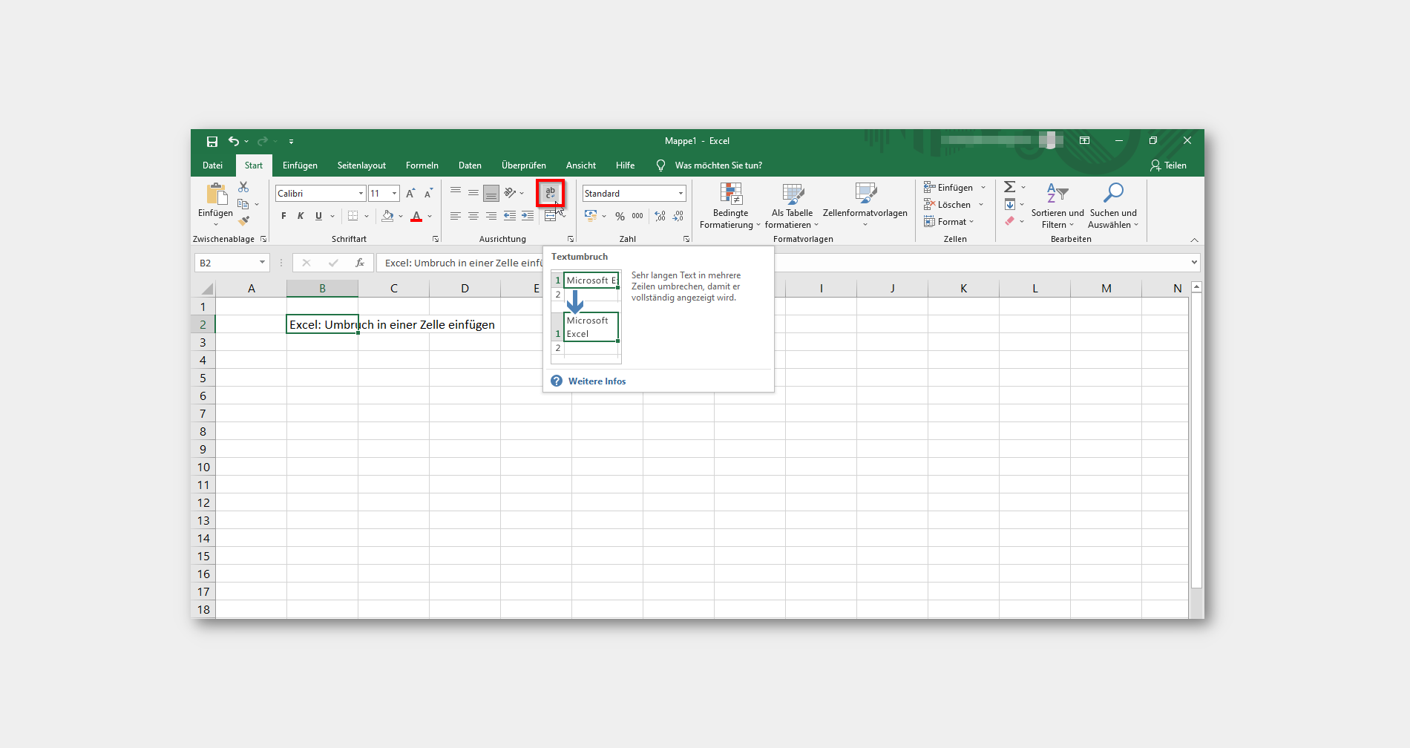1410x748 pixels.
Task: Increase indent in Ausrichtung group
Action: click(x=528, y=216)
